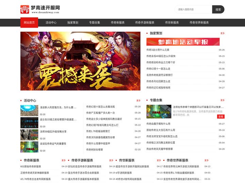Click 更多 next to 专题合集 heading
Image resolution: width=245 pixels, height=184 pixels.
click(222, 100)
